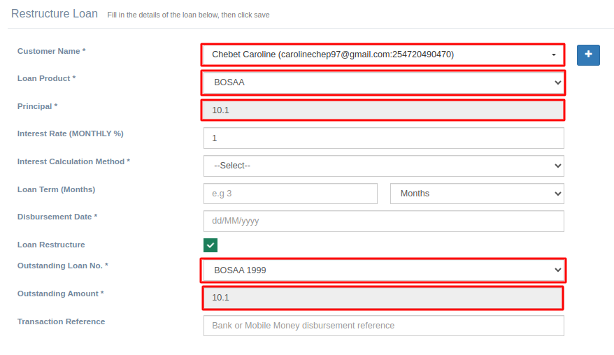Click the Outstanding Loan No. label
The width and height of the screenshot is (614, 355).
coord(62,266)
